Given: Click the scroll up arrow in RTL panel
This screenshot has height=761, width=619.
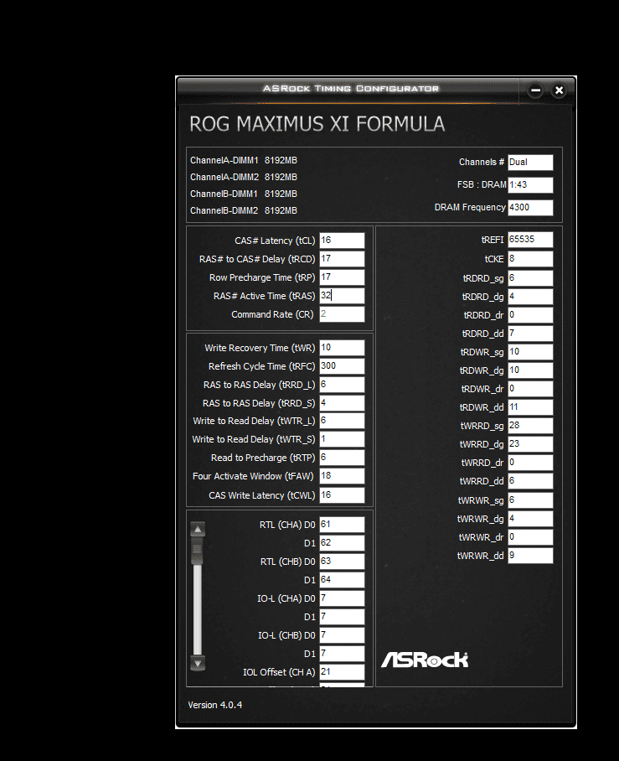Looking at the screenshot, I should [x=198, y=530].
